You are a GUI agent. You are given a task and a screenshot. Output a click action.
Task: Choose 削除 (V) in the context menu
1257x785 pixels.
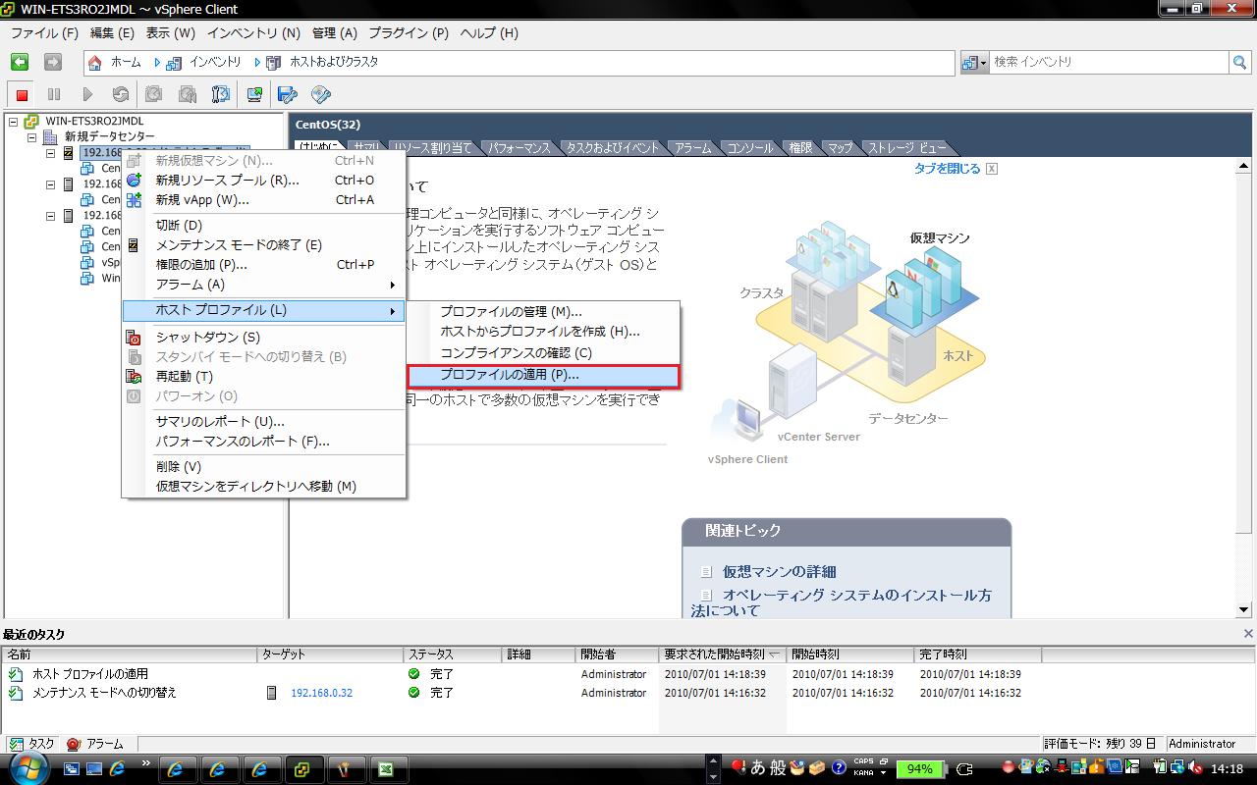pos(263,467)
